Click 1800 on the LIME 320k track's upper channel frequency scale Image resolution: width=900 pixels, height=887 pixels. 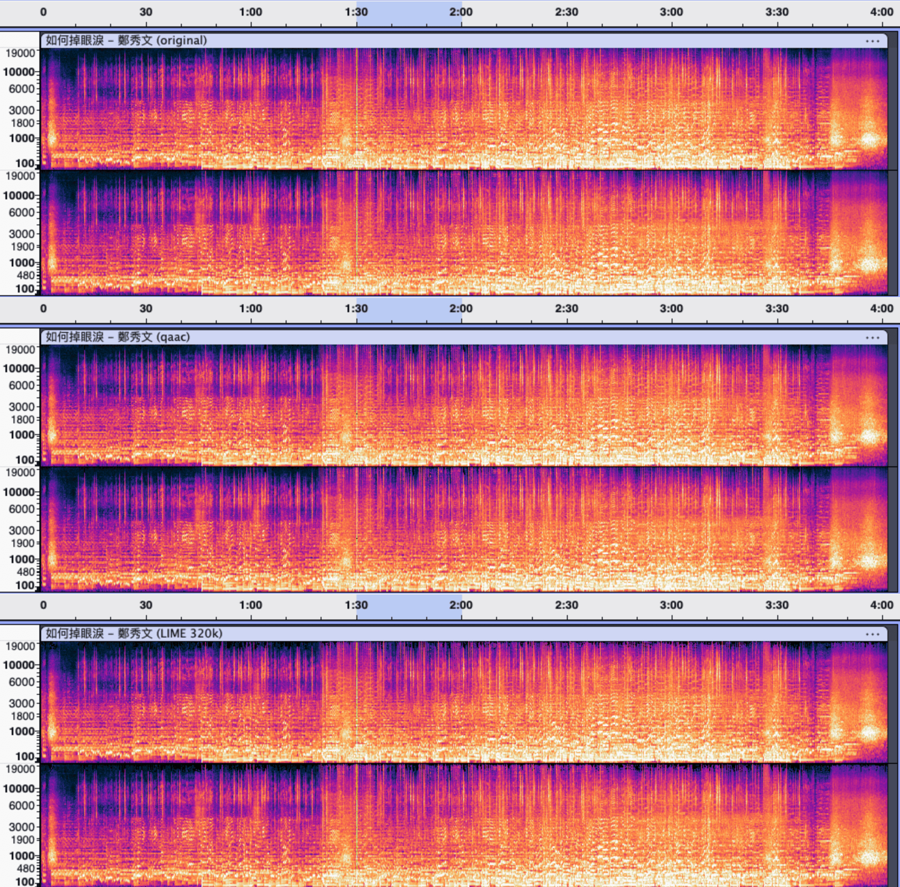[x=23, y=716]
